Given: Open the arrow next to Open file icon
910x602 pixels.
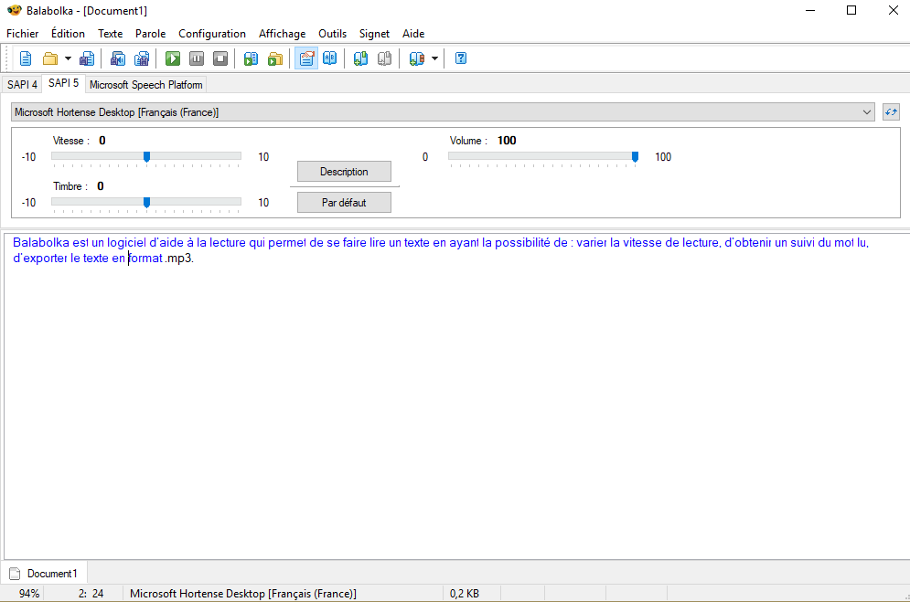Looking at the screenshot, I should click(x=68, y=58).
